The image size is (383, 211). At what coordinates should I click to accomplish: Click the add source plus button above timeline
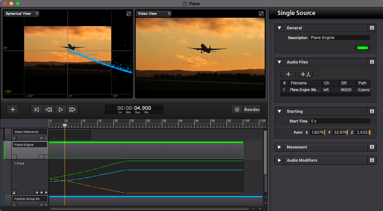[13, 110]
